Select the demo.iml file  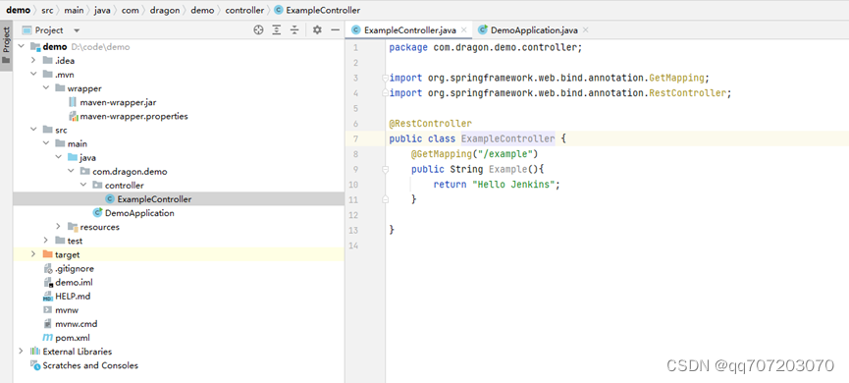pos(74,282)
